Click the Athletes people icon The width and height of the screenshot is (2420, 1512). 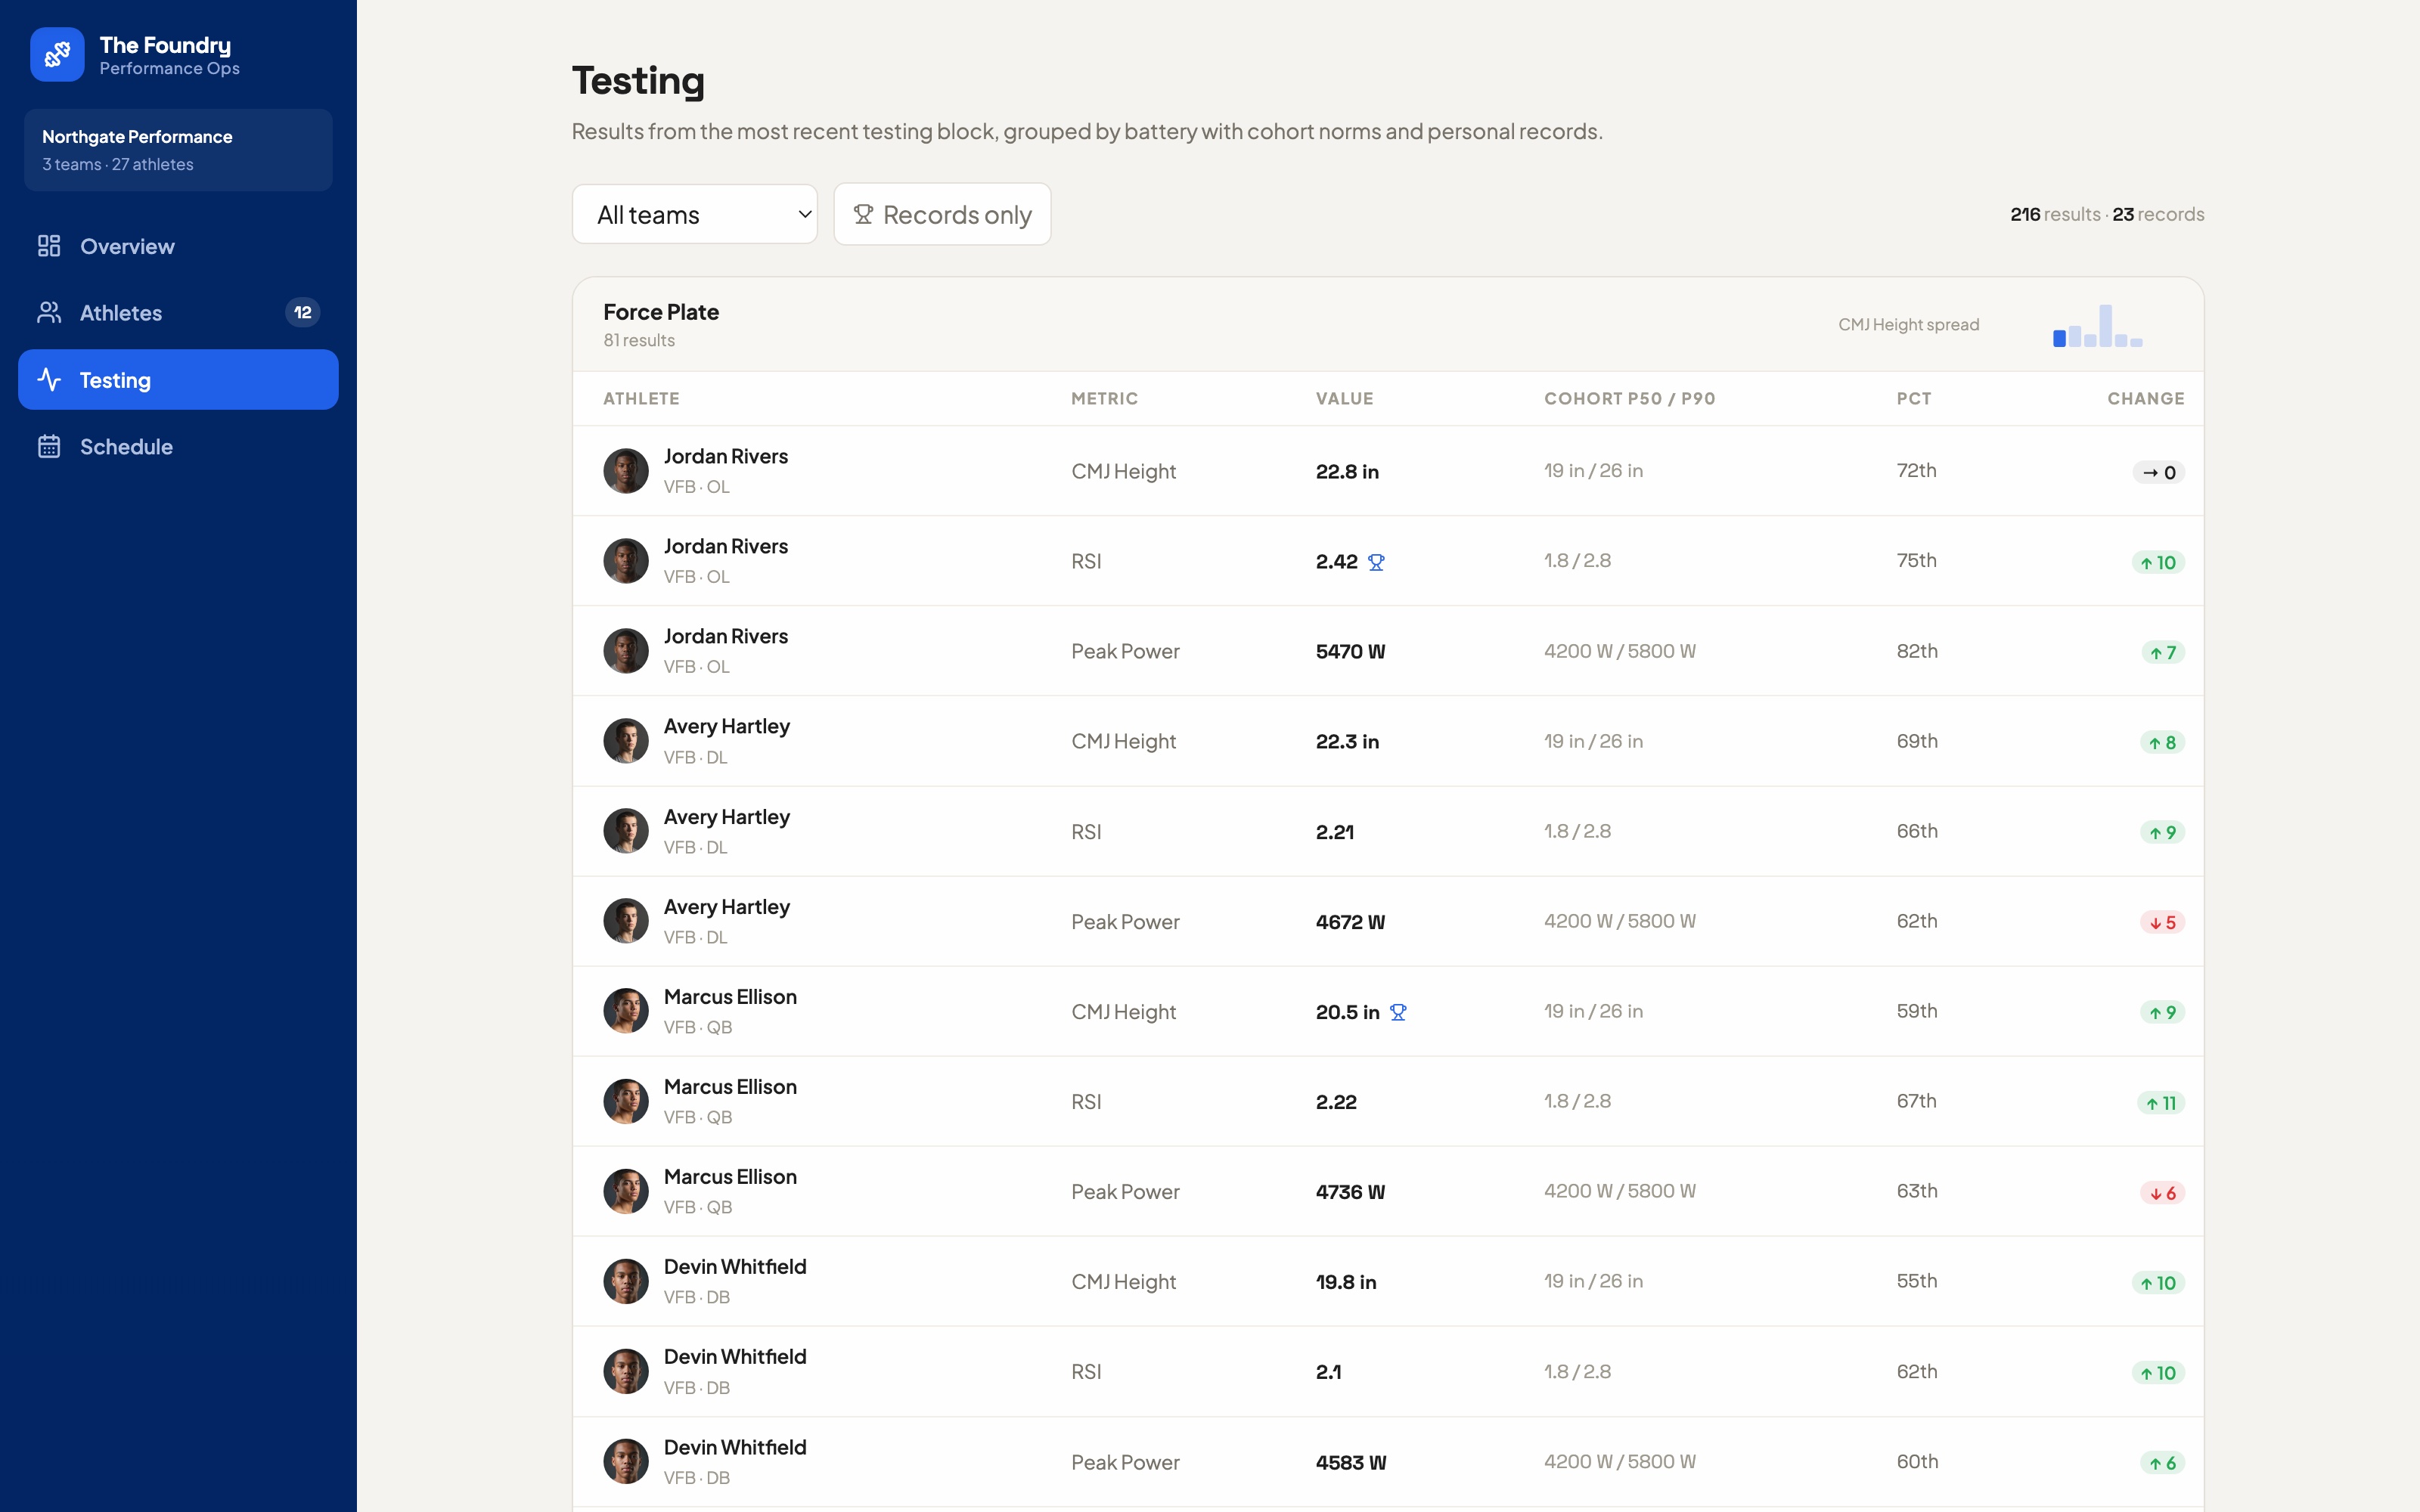click(x=49, y=313)
